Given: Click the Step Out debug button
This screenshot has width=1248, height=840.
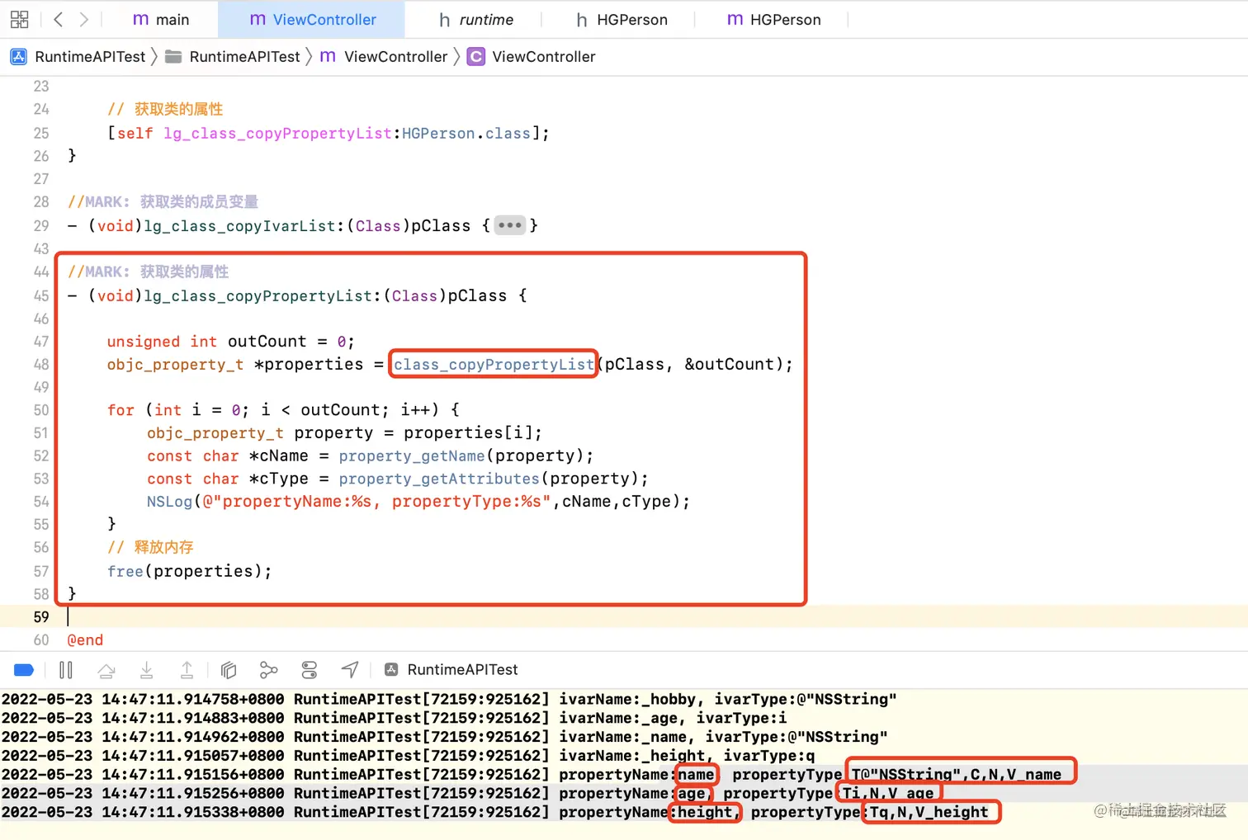Looking at the screenshot, I should (187, 670).
